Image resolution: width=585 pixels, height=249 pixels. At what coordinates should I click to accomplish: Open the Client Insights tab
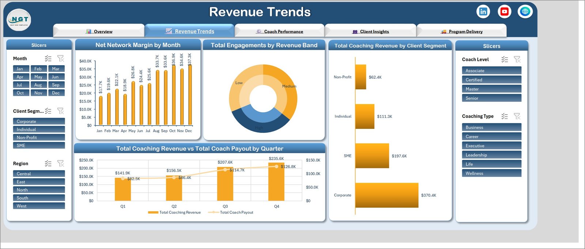tap(370, 31)
